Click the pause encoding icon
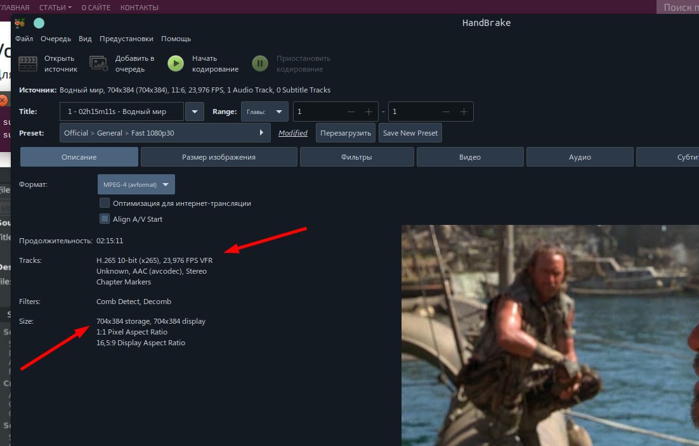The height and width of the screenshot is (446, 699). click(260, 63)
